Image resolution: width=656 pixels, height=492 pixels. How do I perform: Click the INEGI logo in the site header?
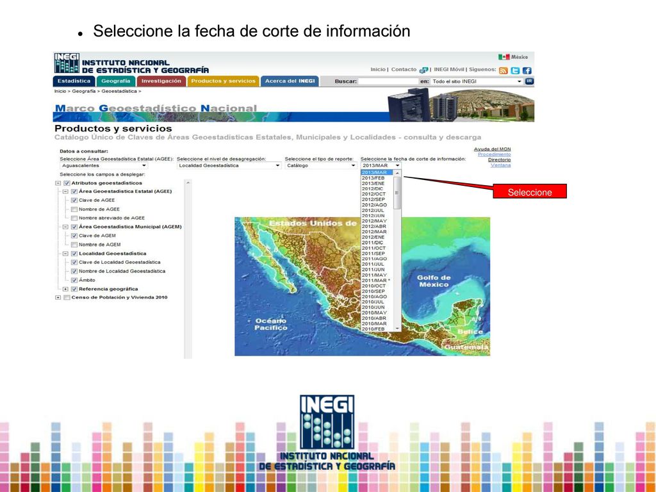pos(67,63)
